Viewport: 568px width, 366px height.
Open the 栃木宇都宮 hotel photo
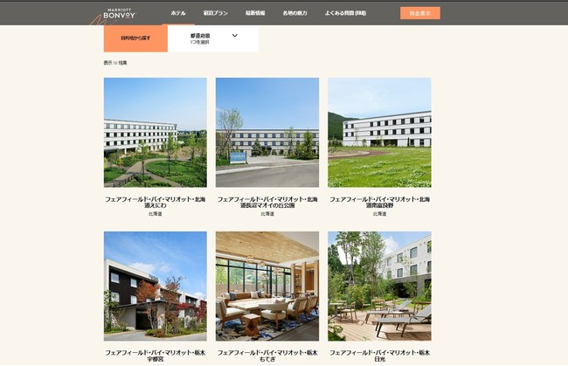[x=156, y=287]
